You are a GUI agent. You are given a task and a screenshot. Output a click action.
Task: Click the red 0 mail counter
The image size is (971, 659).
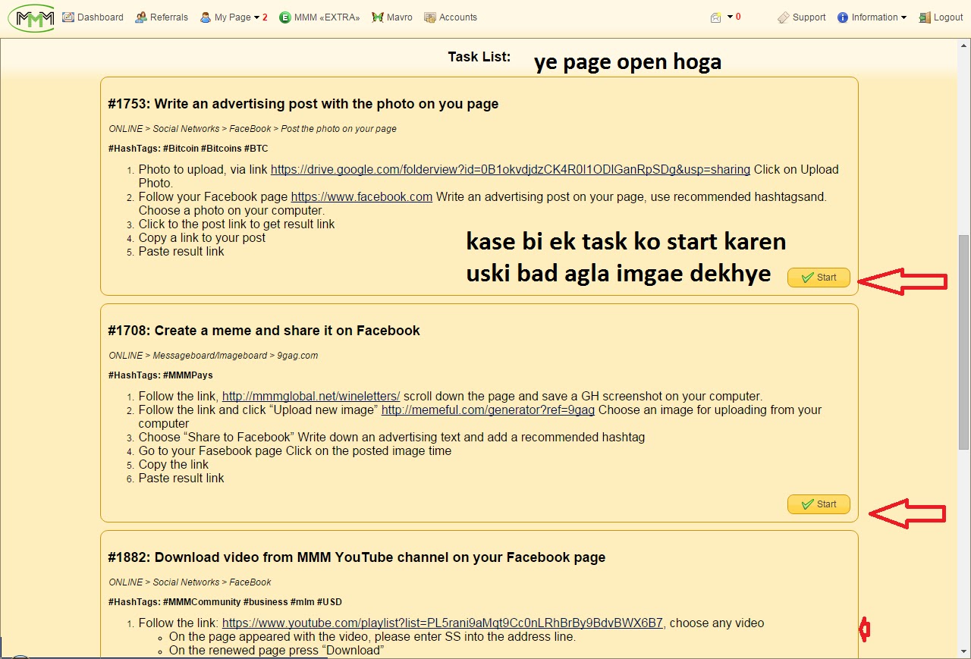[738, 17]
